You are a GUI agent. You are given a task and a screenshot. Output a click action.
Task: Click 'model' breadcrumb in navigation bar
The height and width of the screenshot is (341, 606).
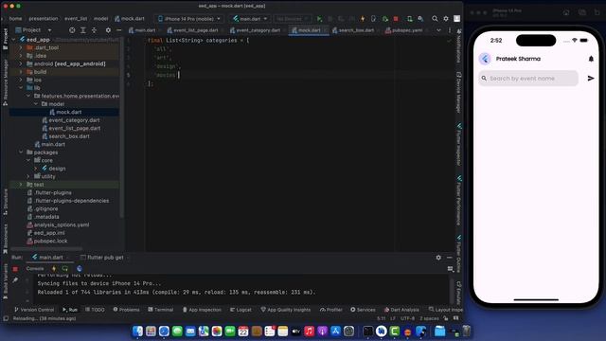tap(101, 19)
